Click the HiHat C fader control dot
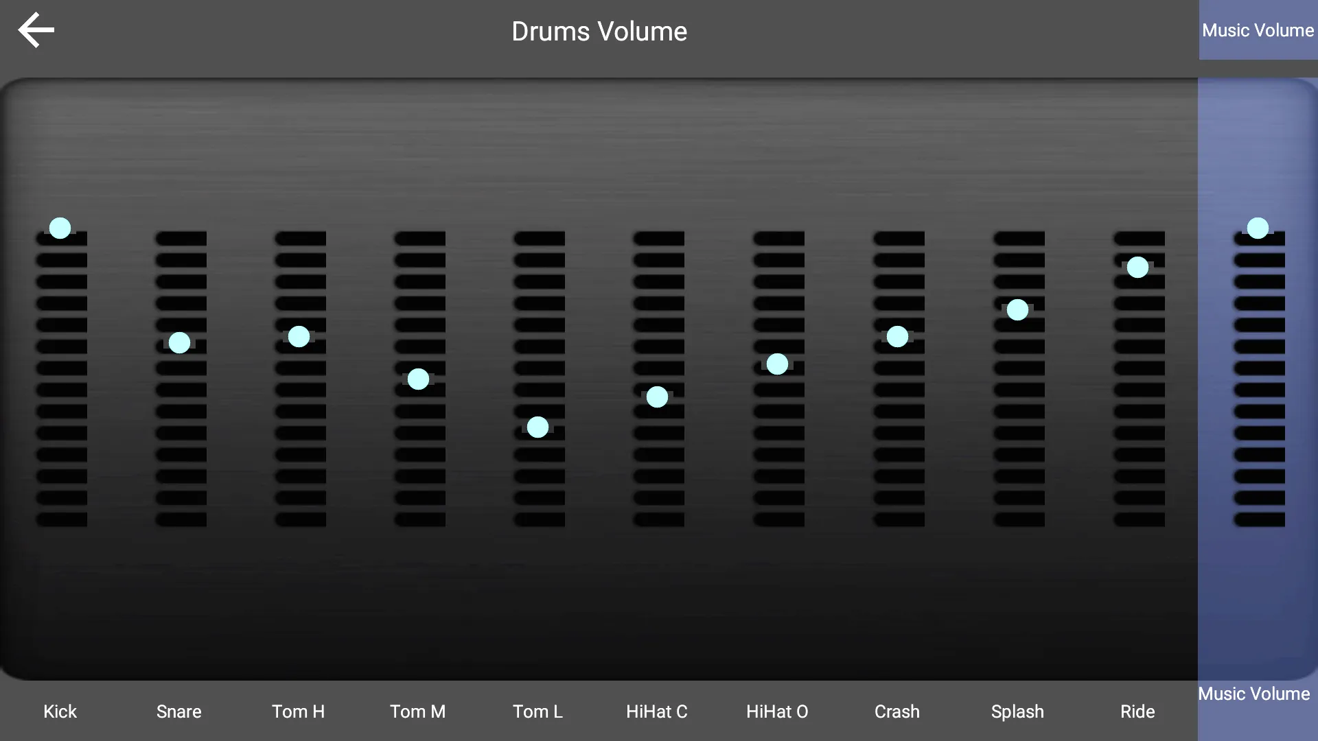 point(657,397)
